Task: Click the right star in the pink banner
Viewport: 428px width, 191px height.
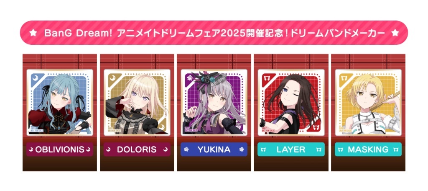Action: (x=395, y=33)
